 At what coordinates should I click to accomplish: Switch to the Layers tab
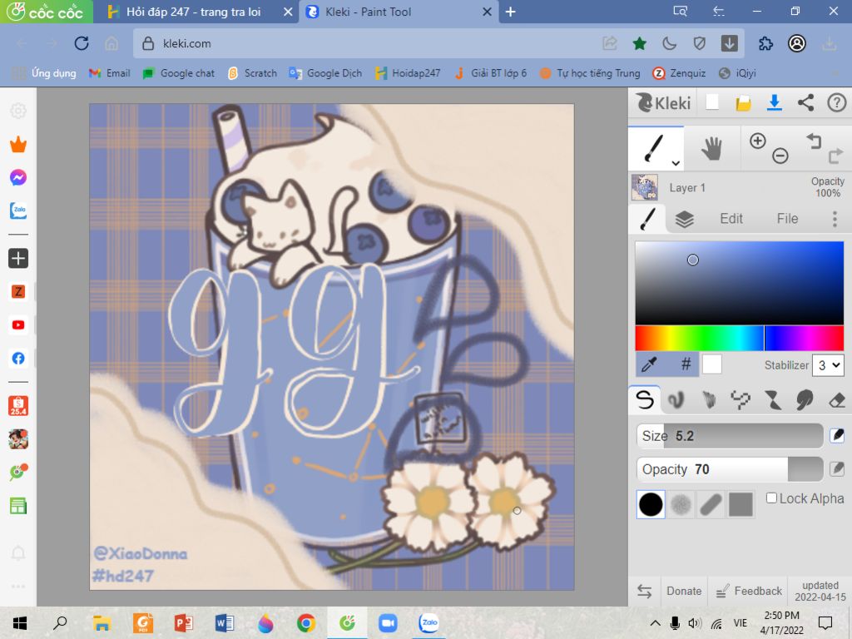(x=684, y=219)
